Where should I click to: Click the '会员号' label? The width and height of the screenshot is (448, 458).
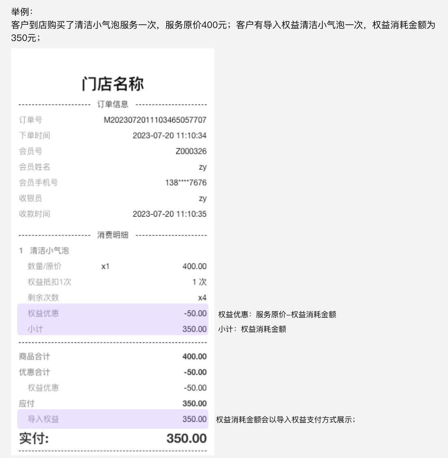point(31,151)
